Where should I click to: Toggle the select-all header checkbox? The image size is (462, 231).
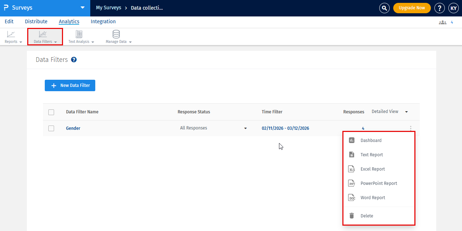[x=51, y=112]
